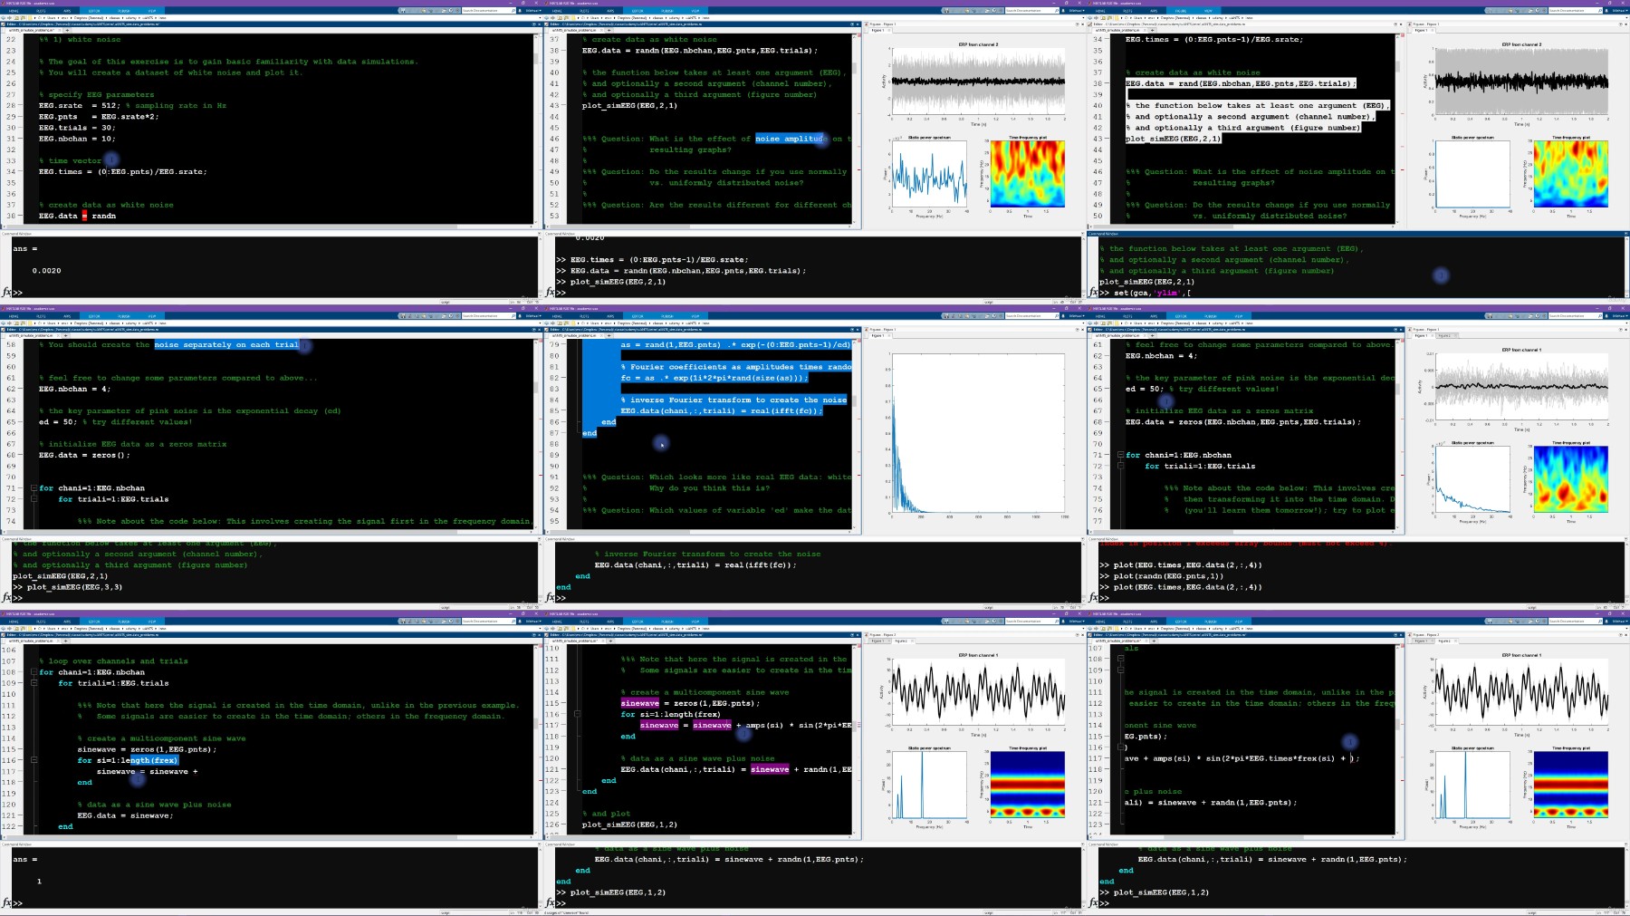Select EDITOR tab in window starting line 58

click(x=94, y=316)
